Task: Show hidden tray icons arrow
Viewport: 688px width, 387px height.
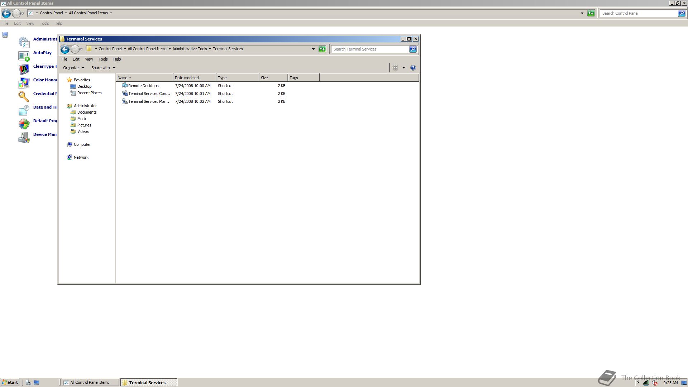Action: [x=638, y=382]
